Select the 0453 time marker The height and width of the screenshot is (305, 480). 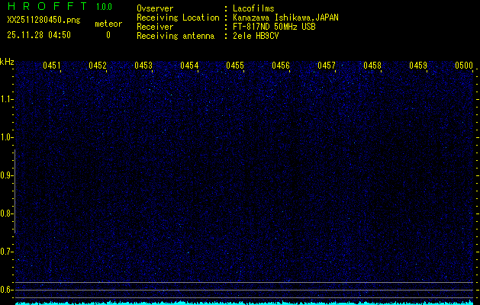click(x=143, y=66)
